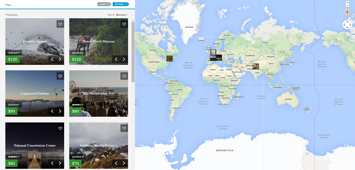Click the Brazil label on map
355x170 pixels.
coord(180,90)
